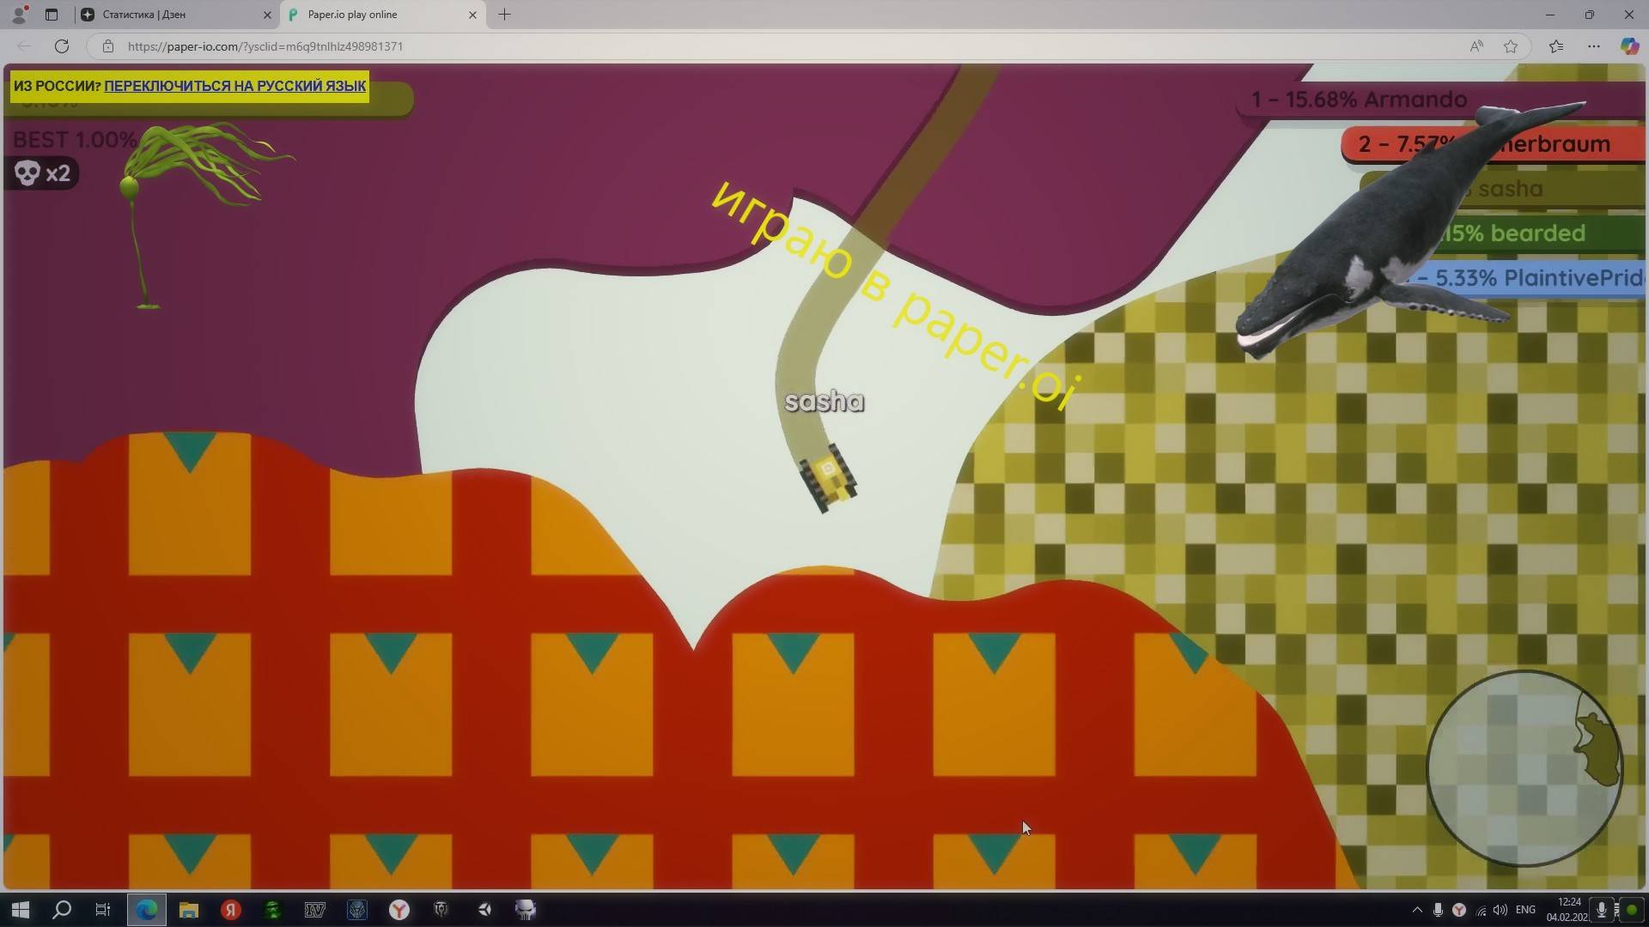This screenshot has height=927, width=1649.
Task: Expand hidden system tray icons chevron
Action: click(1417, 910)
